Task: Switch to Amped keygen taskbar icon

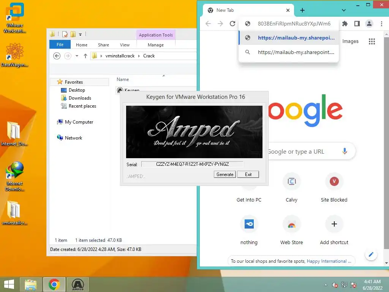Action: coord(77,284)
